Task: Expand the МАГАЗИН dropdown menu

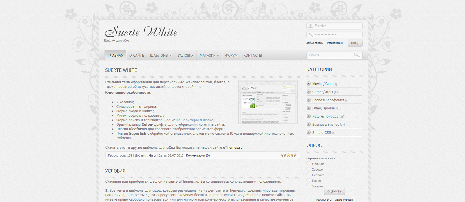Action: [x=209, y=55]
